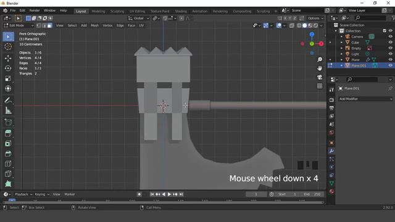This screenshot has width=395, height=222.
Task: Select the Knife tool
Action: [8, 174]
